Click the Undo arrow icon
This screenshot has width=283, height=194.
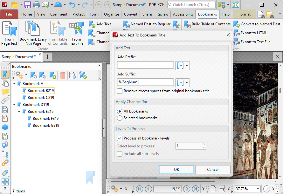[x=72, y=5]
